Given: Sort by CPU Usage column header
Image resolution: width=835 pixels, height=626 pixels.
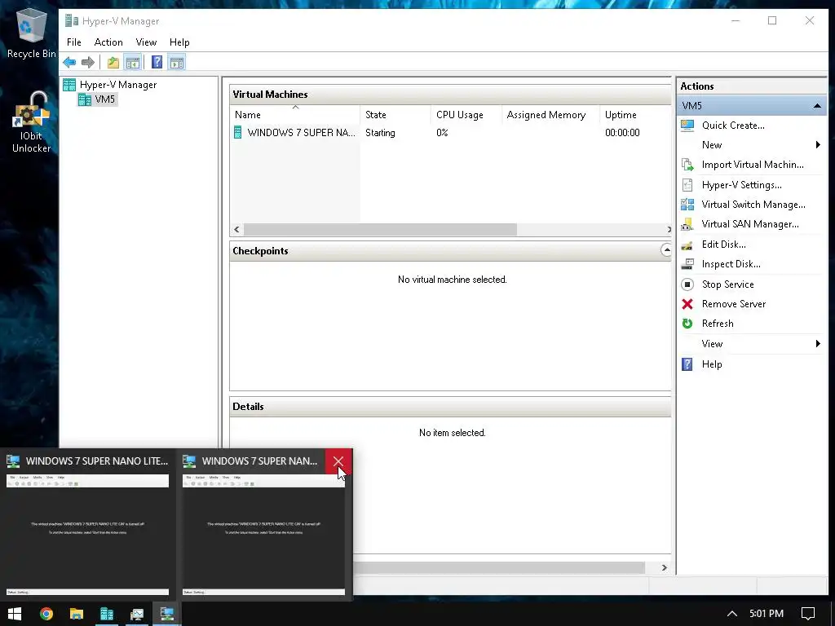Looking at the screenshot, I should (466, 114).
